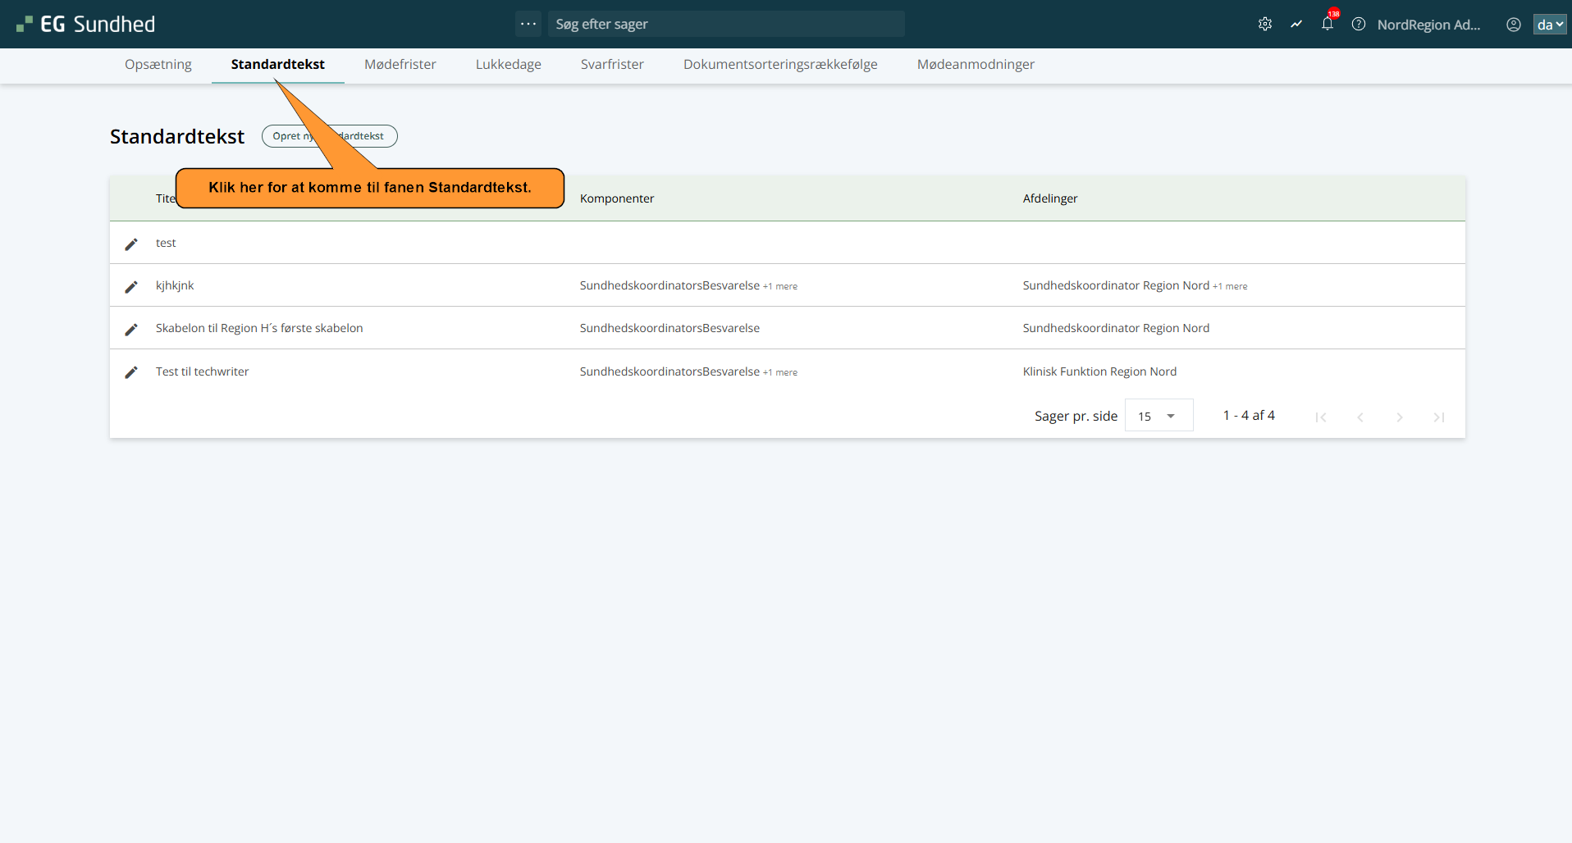Viewport: 1572px width, 843px height.
Task: Open the help question mark icon
Action: click(1358, 25)
